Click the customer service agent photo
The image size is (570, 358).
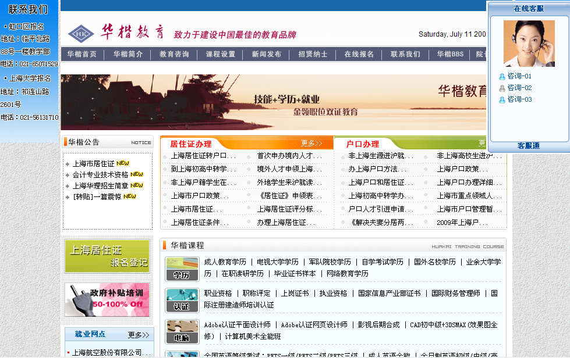point(529,44)
